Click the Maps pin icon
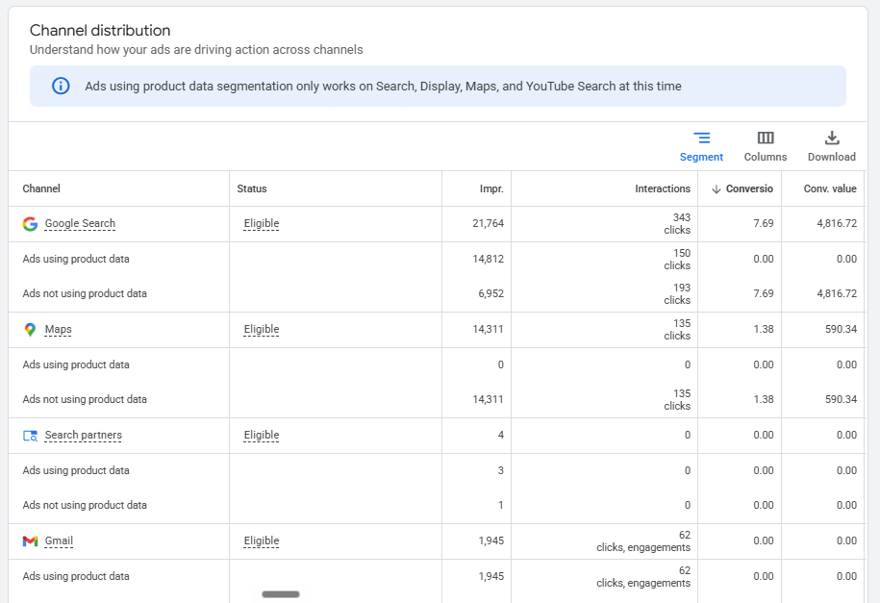The image size is (880, 603). coord(31,330)
